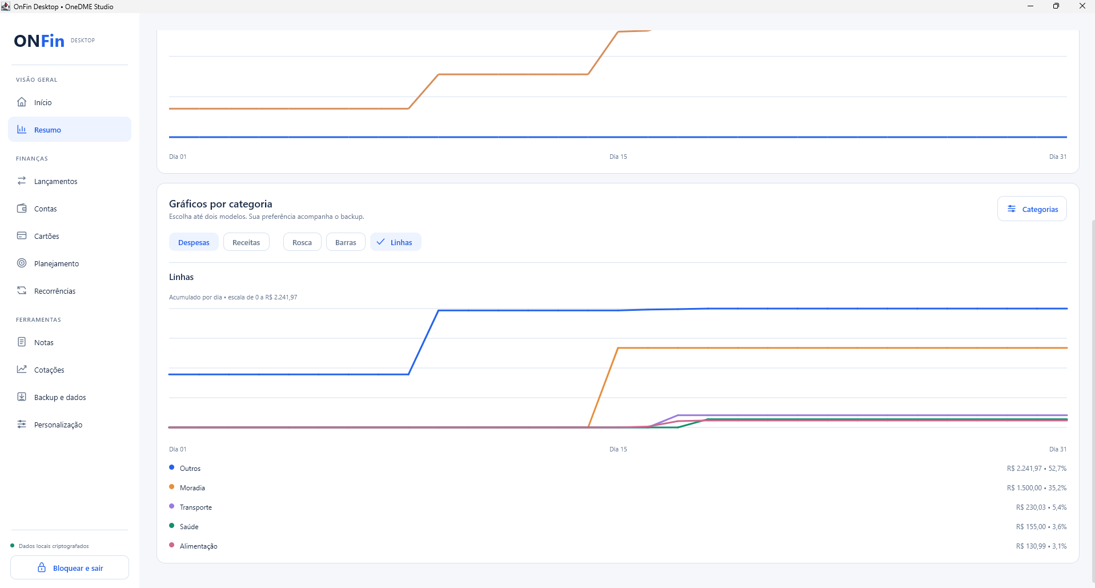This screenshot has height=588, width=1095.
Task: Click the Dados locais criptografados status text
Action: point(54,546)
